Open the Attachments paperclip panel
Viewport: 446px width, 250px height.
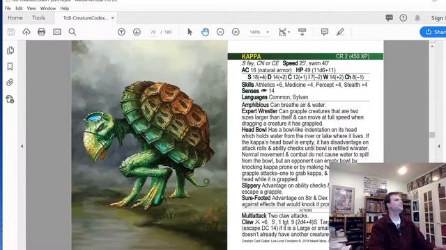10,83
